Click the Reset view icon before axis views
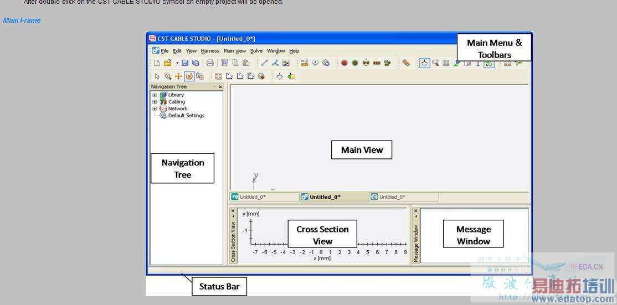This screenshot has height=305, width=617. [219, 76]
